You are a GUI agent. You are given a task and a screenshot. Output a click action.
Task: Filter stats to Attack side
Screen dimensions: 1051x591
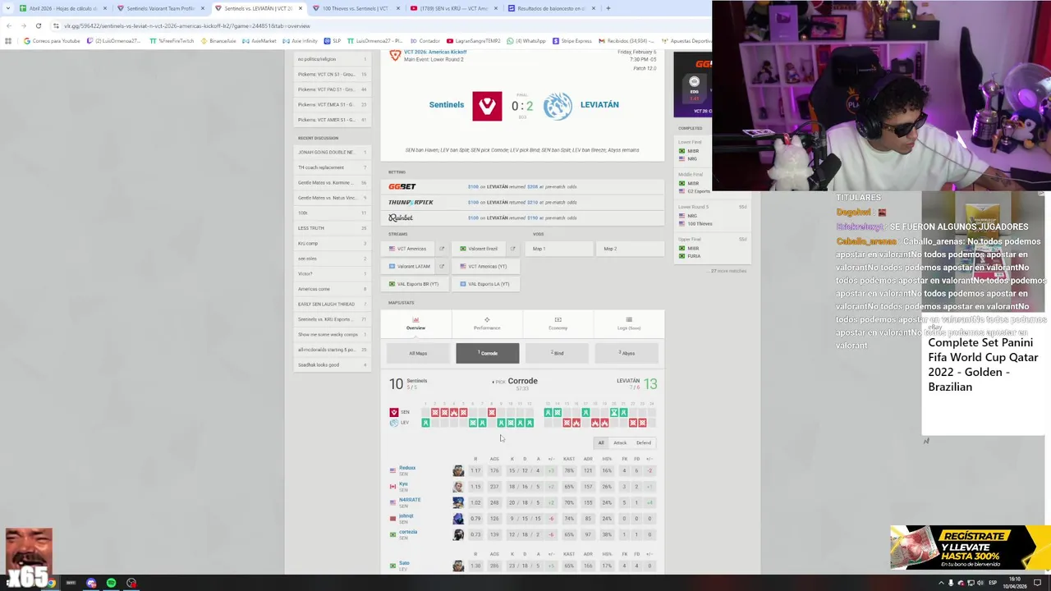(620, 442)
